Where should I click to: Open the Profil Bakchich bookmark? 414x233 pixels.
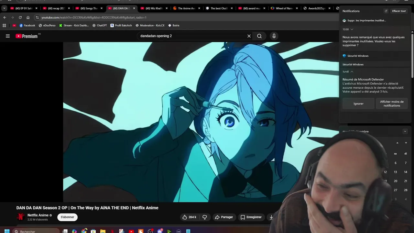tap(121, 25)
